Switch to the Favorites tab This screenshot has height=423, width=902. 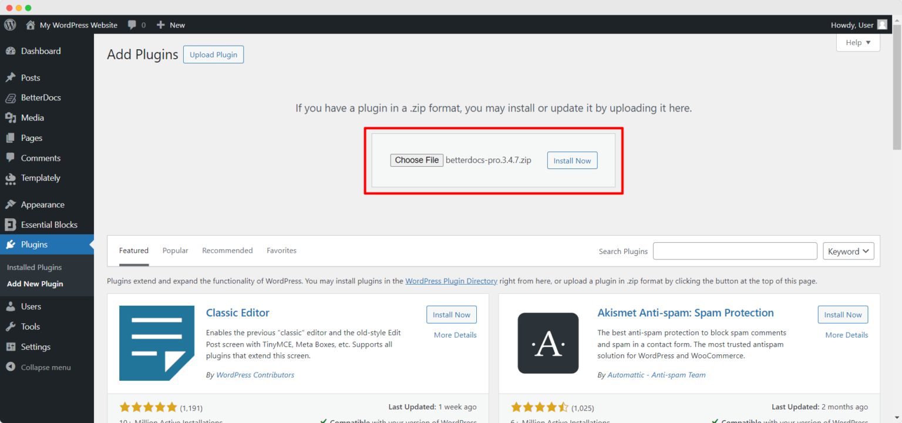[281, 251]
